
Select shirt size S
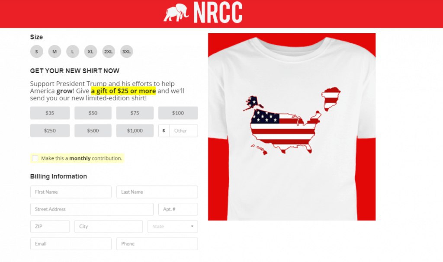tap(37, 52)
